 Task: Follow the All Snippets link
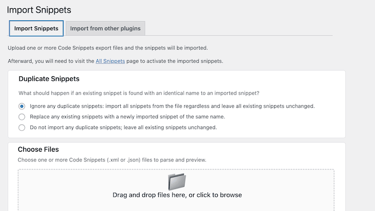point(110,61)
